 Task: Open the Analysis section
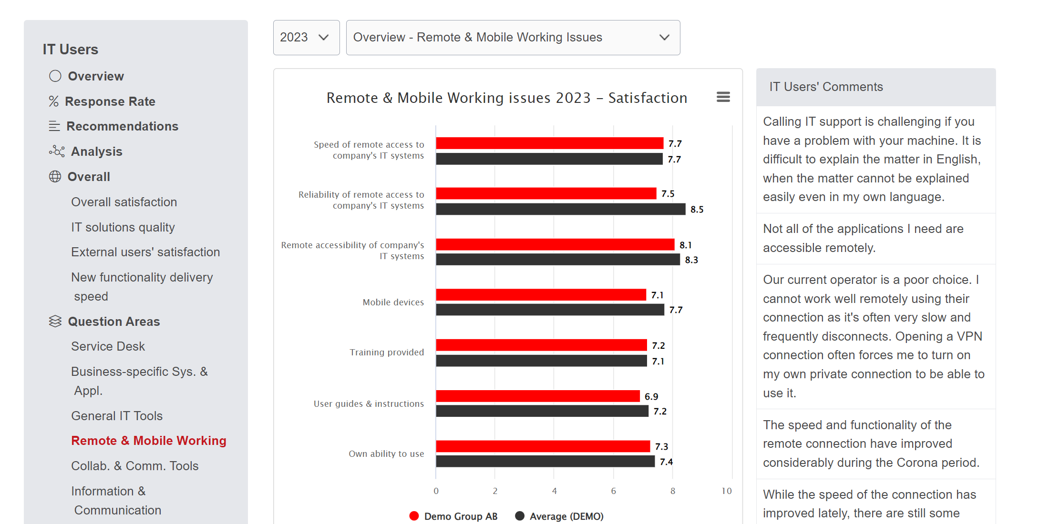click(97, 151)
